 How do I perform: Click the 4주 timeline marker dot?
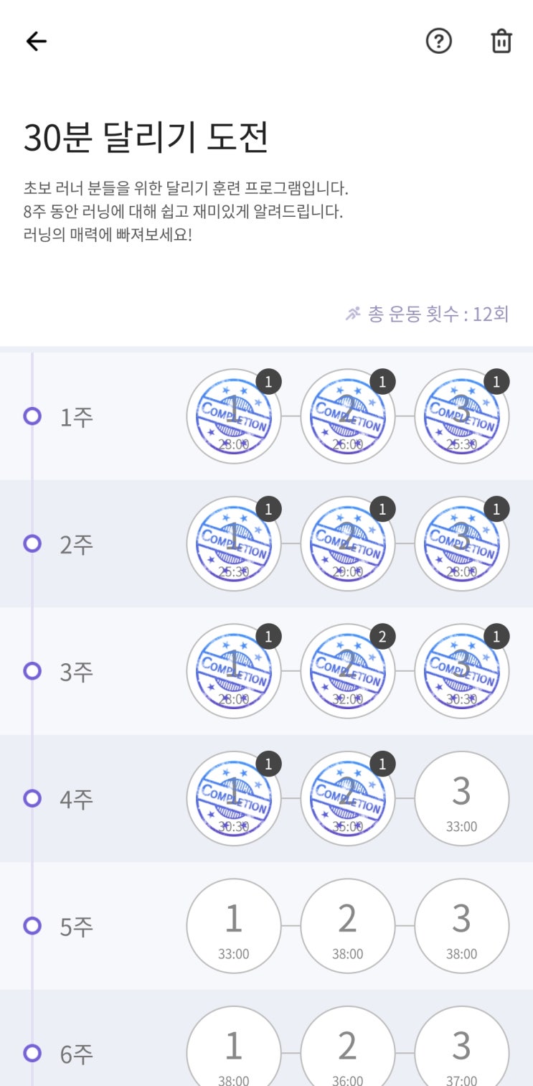[x=32, y=798]
